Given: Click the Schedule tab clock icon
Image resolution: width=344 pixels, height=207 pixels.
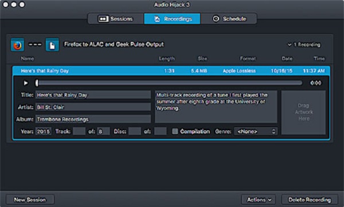Looking at the screenshot, I should click(x=216, y=19).
